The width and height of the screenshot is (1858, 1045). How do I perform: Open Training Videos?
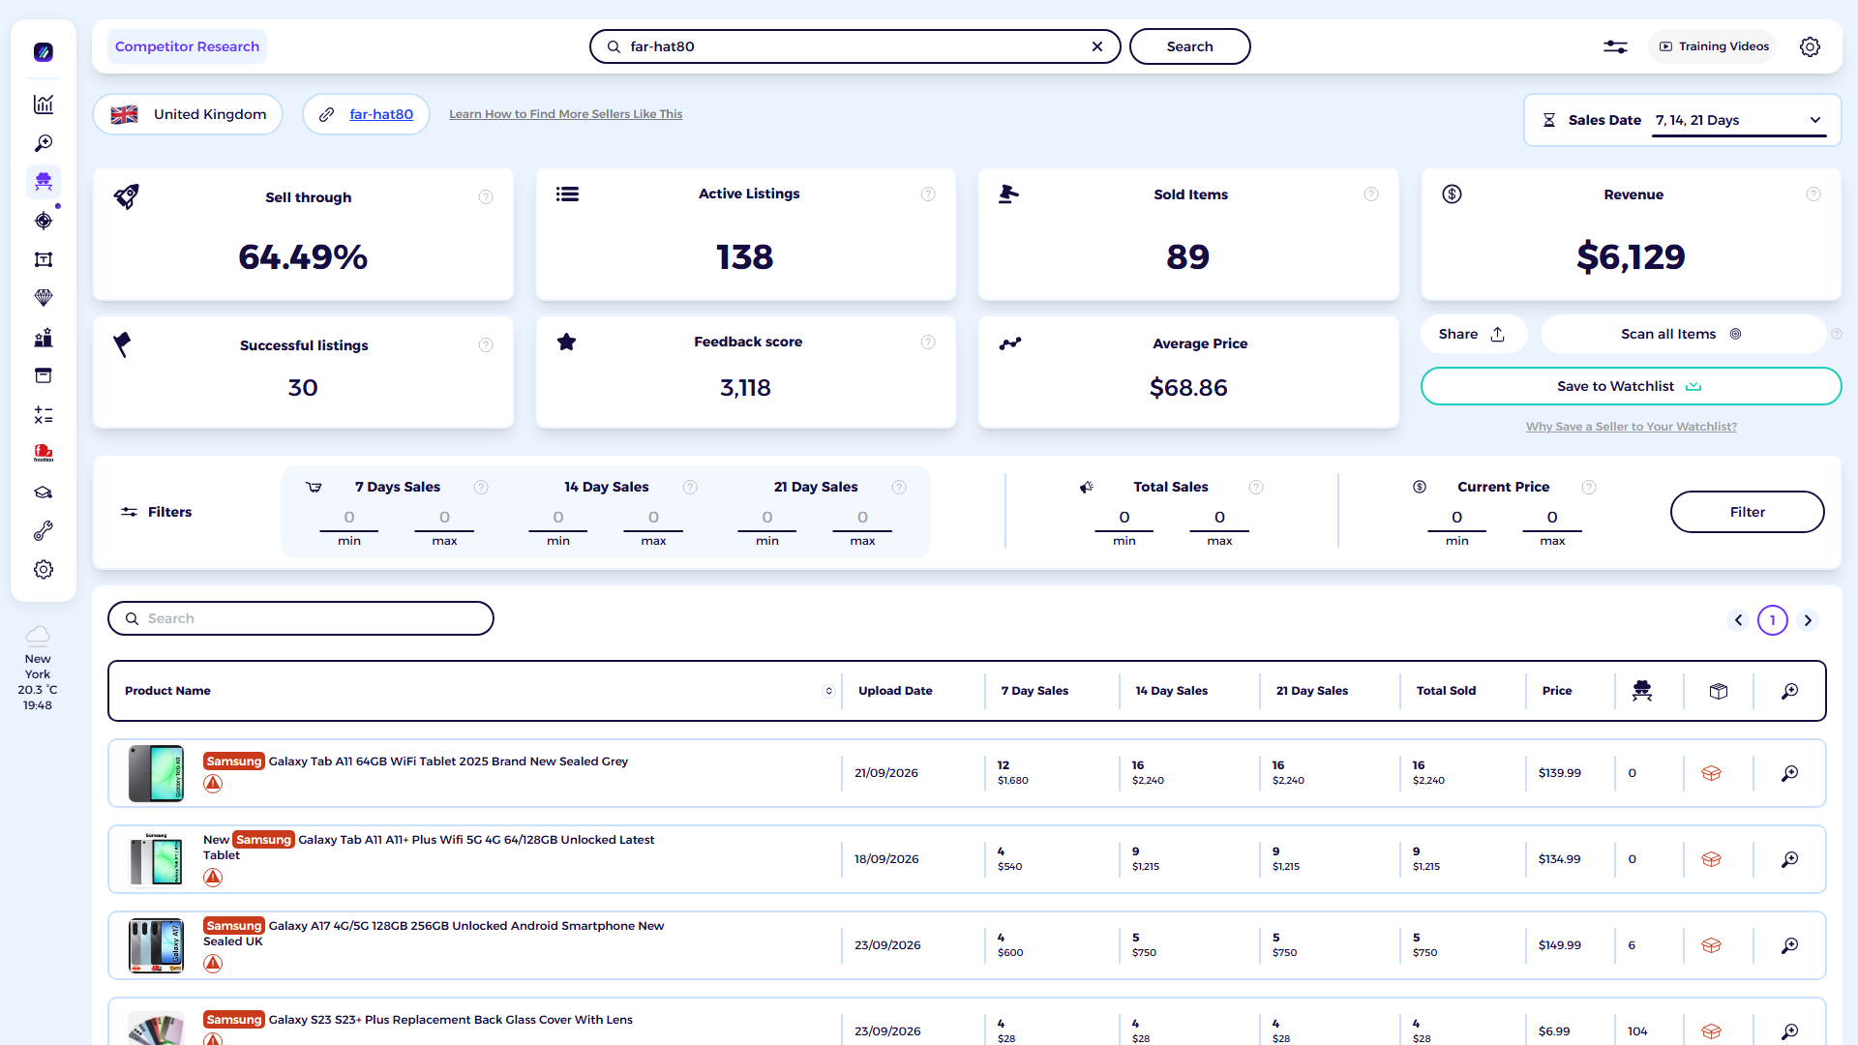(x=1714, y=46)
